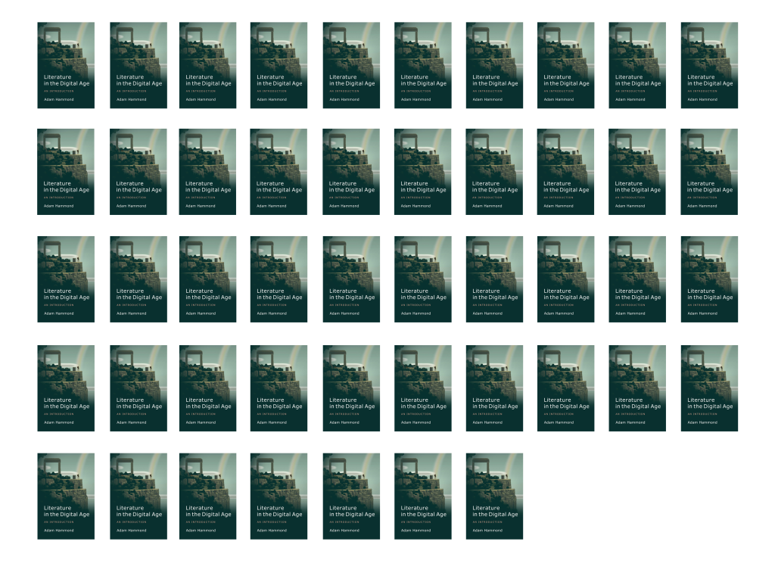Select the seventh cover in bottom row

[x=494, y=497]
